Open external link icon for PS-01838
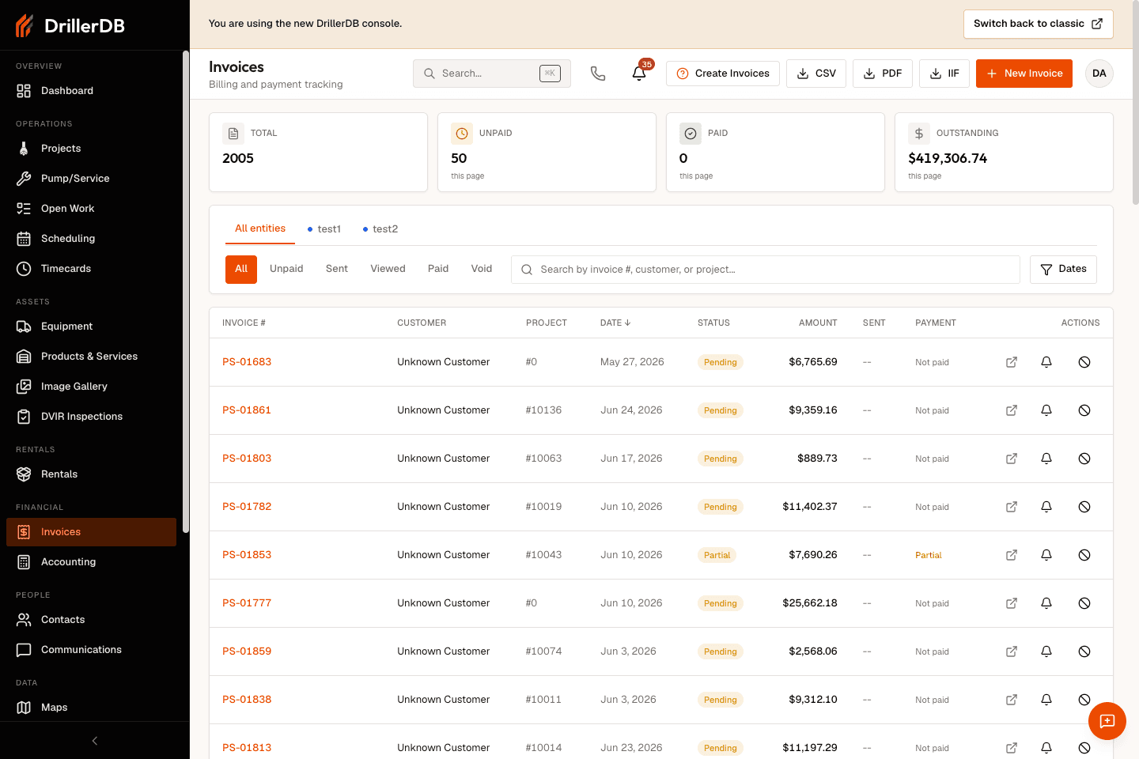This screenshot has height=759, width=1139. pos(1012,700)
